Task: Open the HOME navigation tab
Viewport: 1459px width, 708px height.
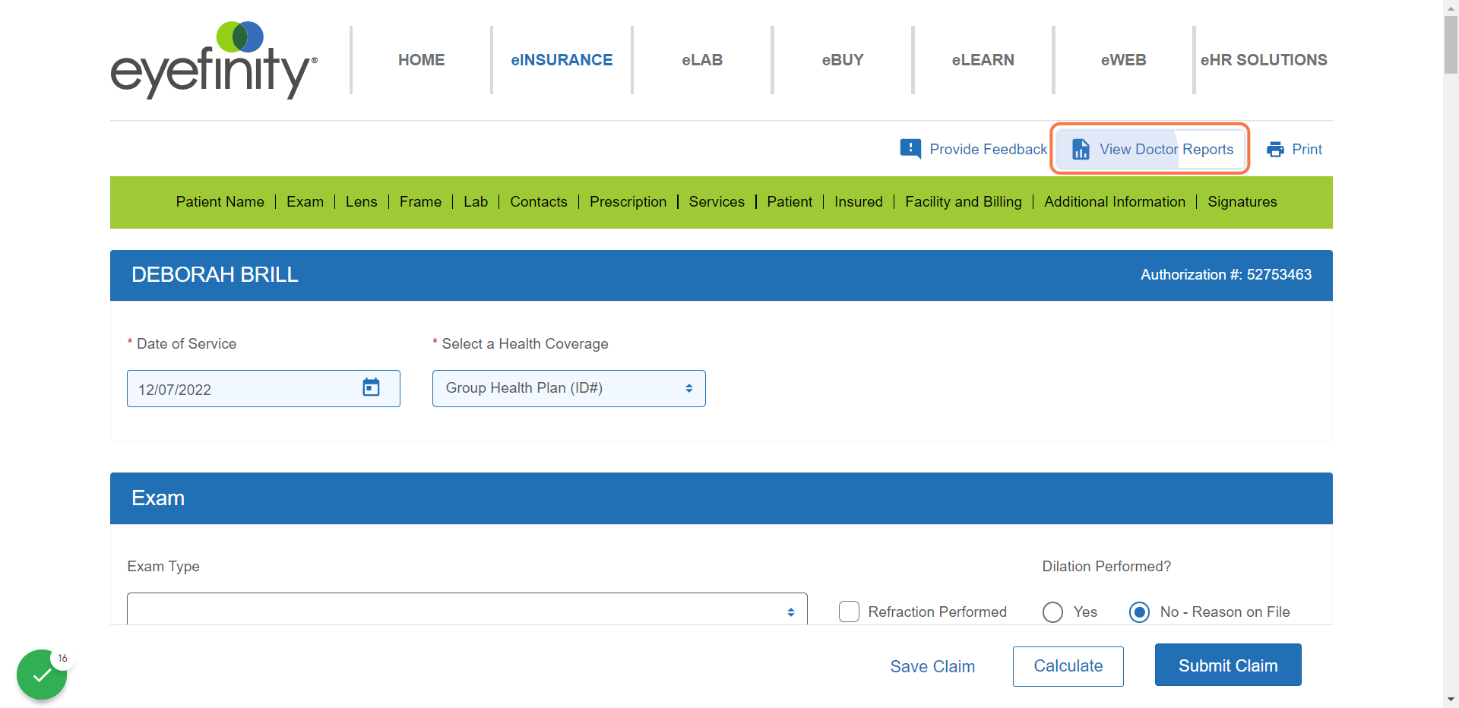Action: click(x=422, y=60)
